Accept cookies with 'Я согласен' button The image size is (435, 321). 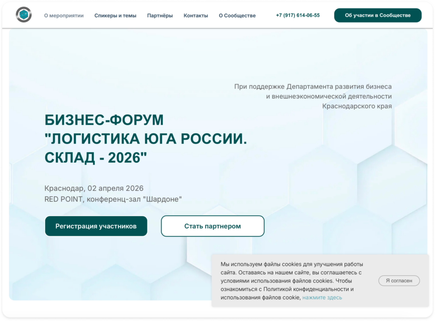tap(399, 281)
